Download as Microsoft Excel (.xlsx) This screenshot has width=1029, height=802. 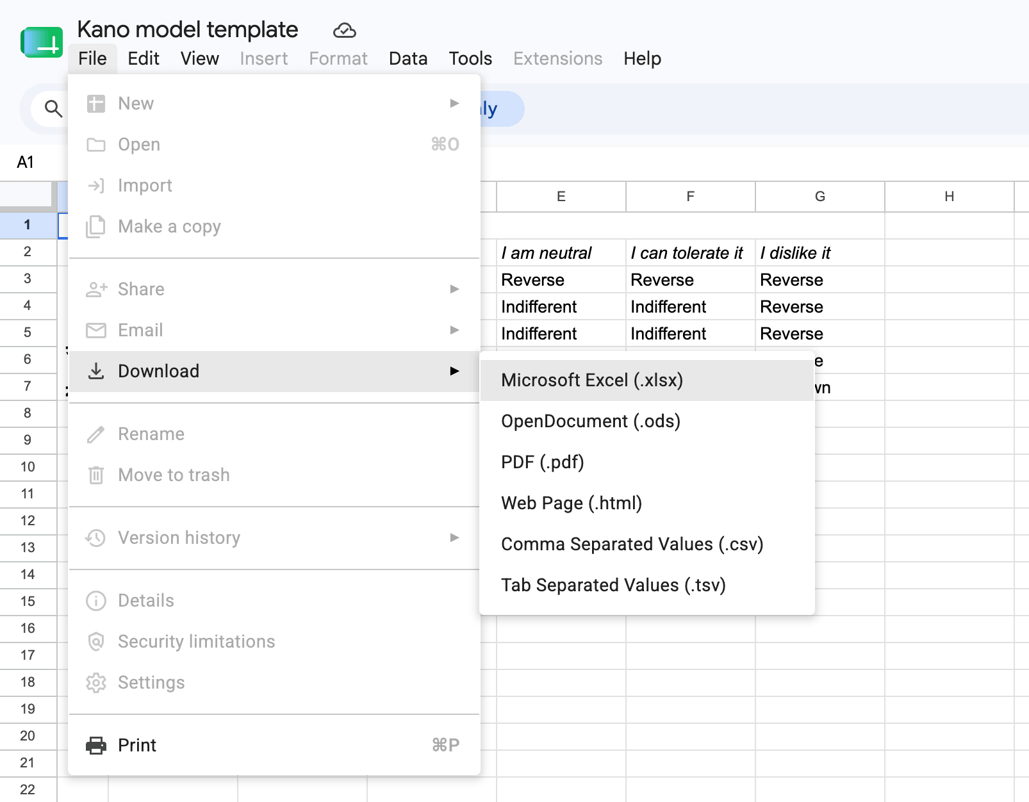(x=647, y=381)
